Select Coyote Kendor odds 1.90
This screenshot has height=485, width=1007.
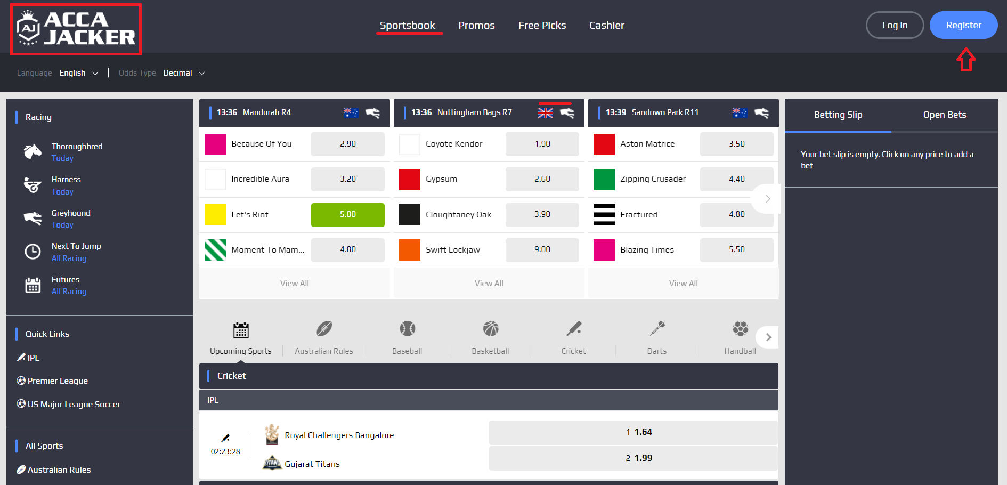542,144
